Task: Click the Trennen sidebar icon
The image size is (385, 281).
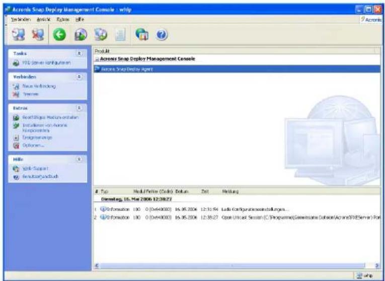Action: (16, 94)
